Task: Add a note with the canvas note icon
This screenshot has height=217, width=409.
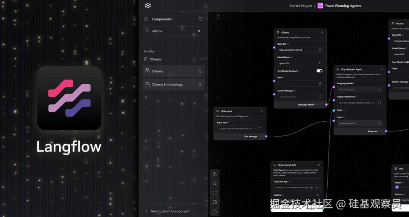Action: (215, 202)
